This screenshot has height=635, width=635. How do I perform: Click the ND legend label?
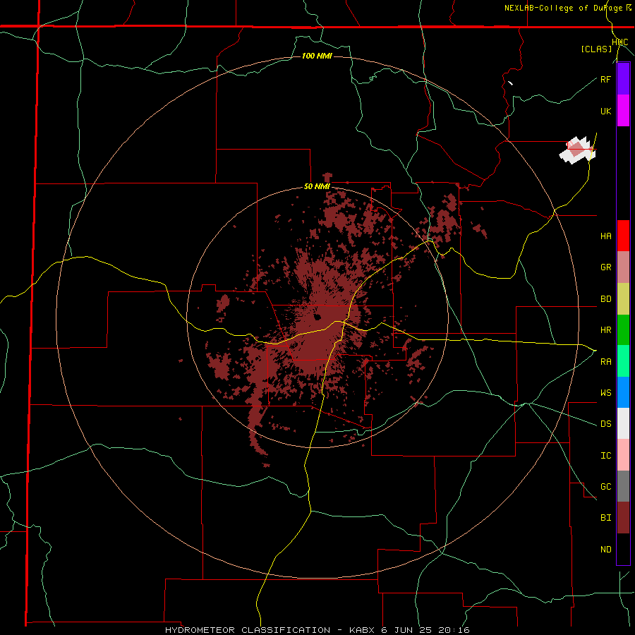coord(605,549)
